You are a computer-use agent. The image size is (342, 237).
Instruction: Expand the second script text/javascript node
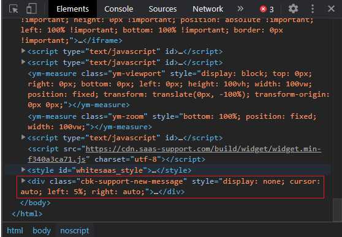(x=23, y=62)
